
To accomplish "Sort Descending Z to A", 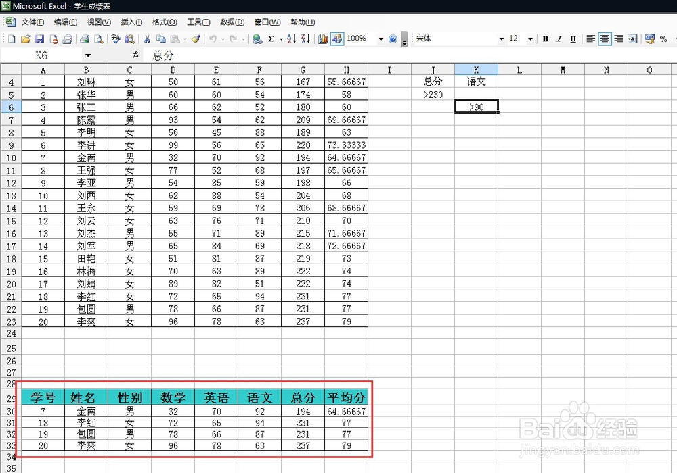I will tap(305, 39).
